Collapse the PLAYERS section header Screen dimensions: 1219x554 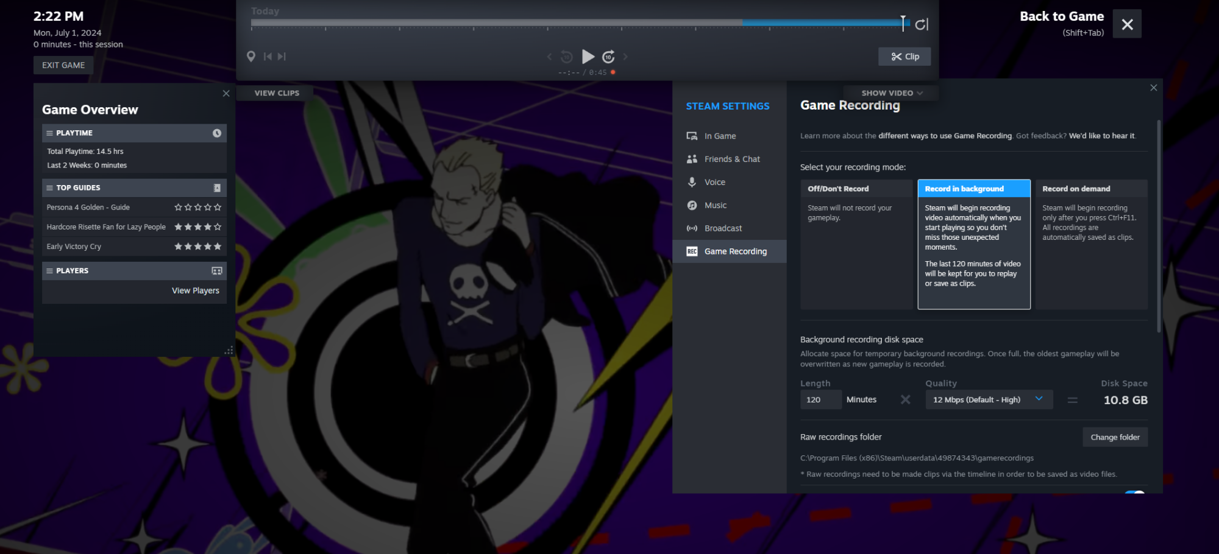click(134, 271)
